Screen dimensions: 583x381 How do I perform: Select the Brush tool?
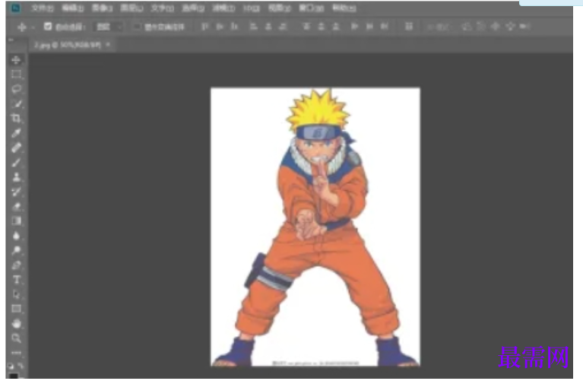click(16, 162)
